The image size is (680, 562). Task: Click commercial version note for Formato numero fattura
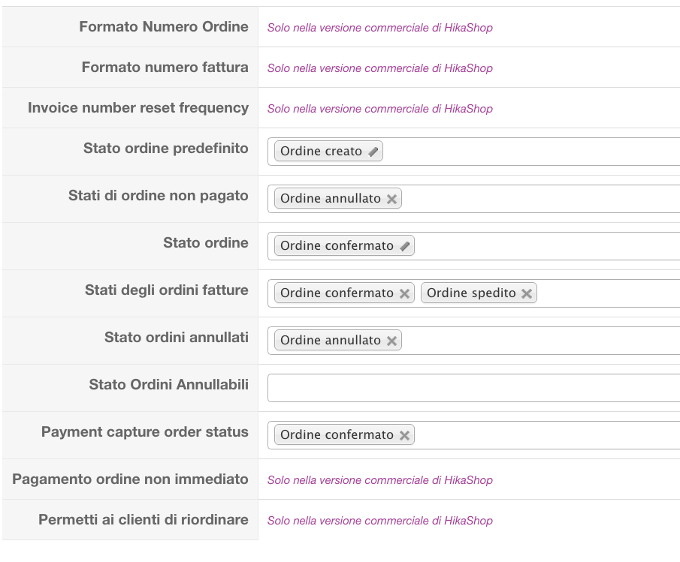click(379, 68)
